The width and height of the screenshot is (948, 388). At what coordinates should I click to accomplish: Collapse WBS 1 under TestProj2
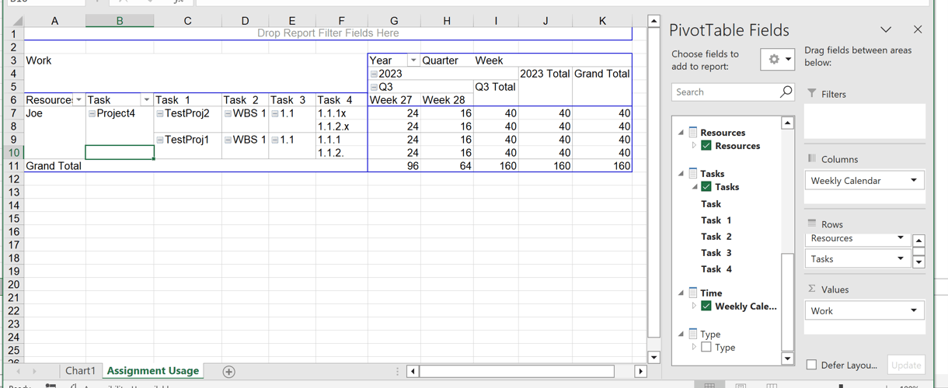coord(228,113)
